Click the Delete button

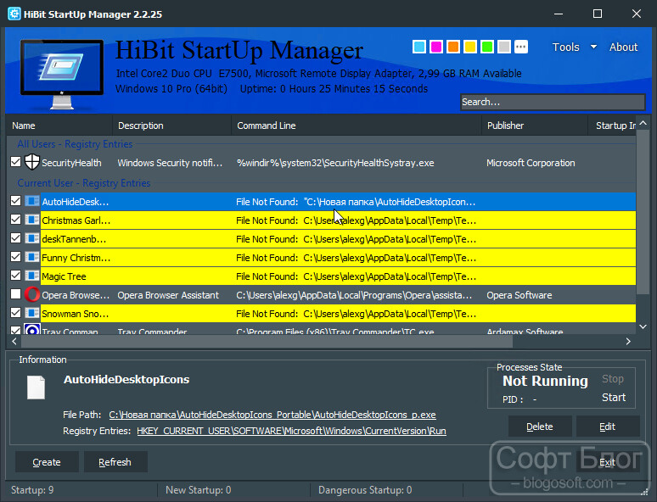(540, 427)
